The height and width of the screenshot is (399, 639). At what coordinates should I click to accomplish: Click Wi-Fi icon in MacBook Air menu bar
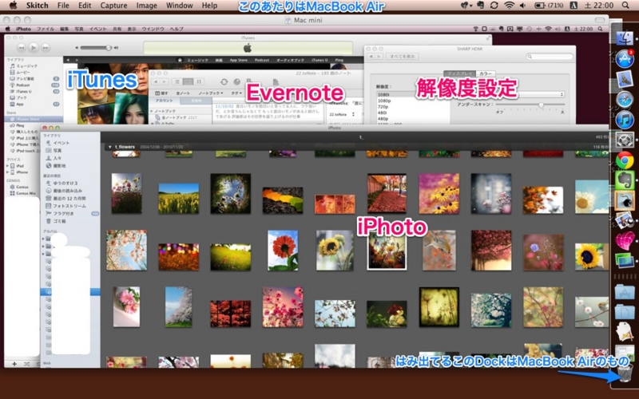click(x=509, y=6)
